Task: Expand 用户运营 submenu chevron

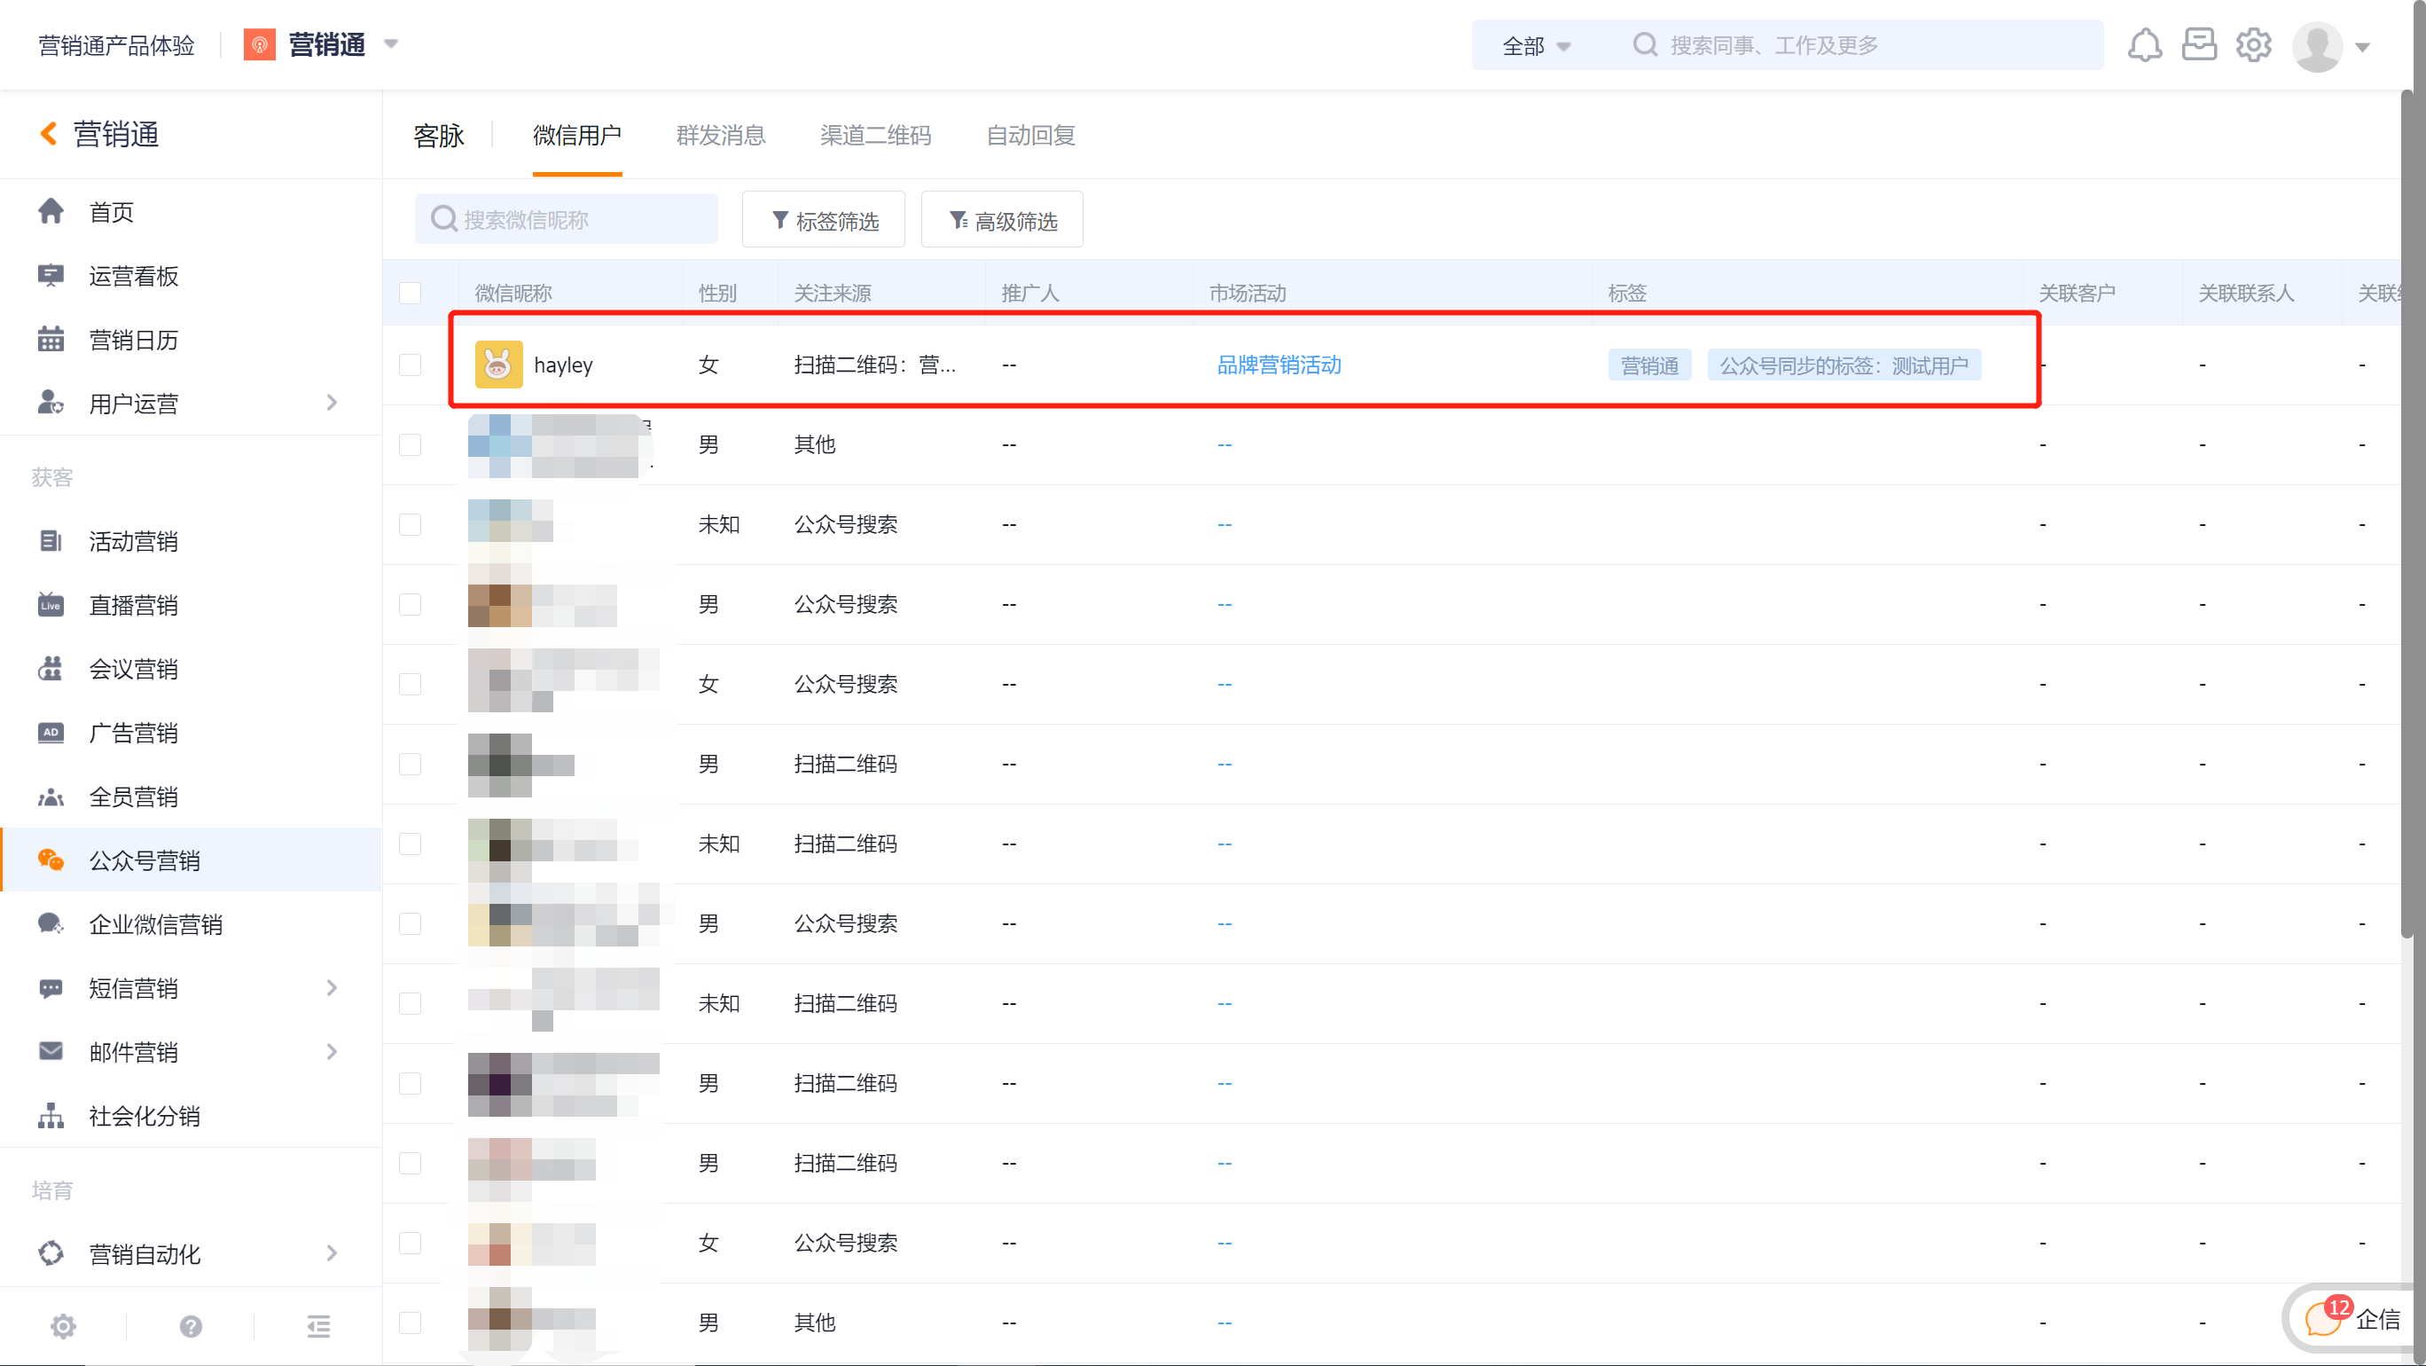Action: [332, 404]
